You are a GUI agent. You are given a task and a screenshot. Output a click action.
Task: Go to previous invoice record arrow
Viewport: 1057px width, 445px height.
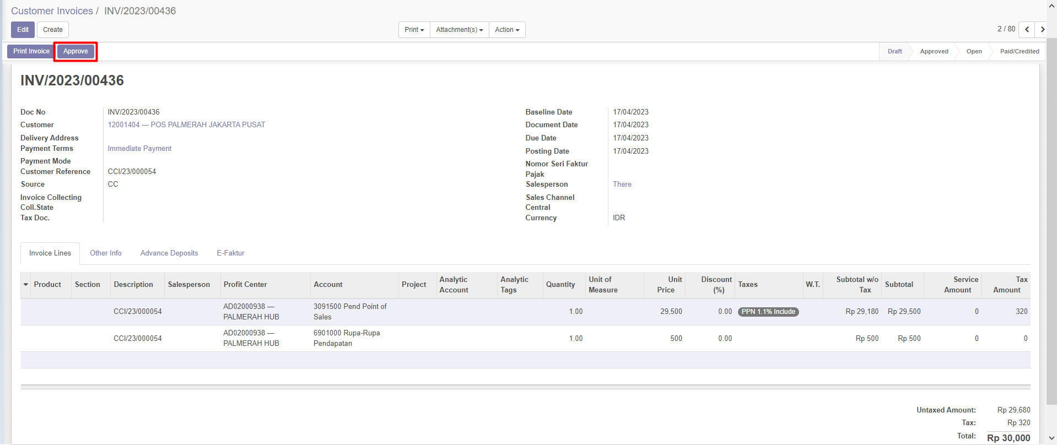(x=1027, y=30)
